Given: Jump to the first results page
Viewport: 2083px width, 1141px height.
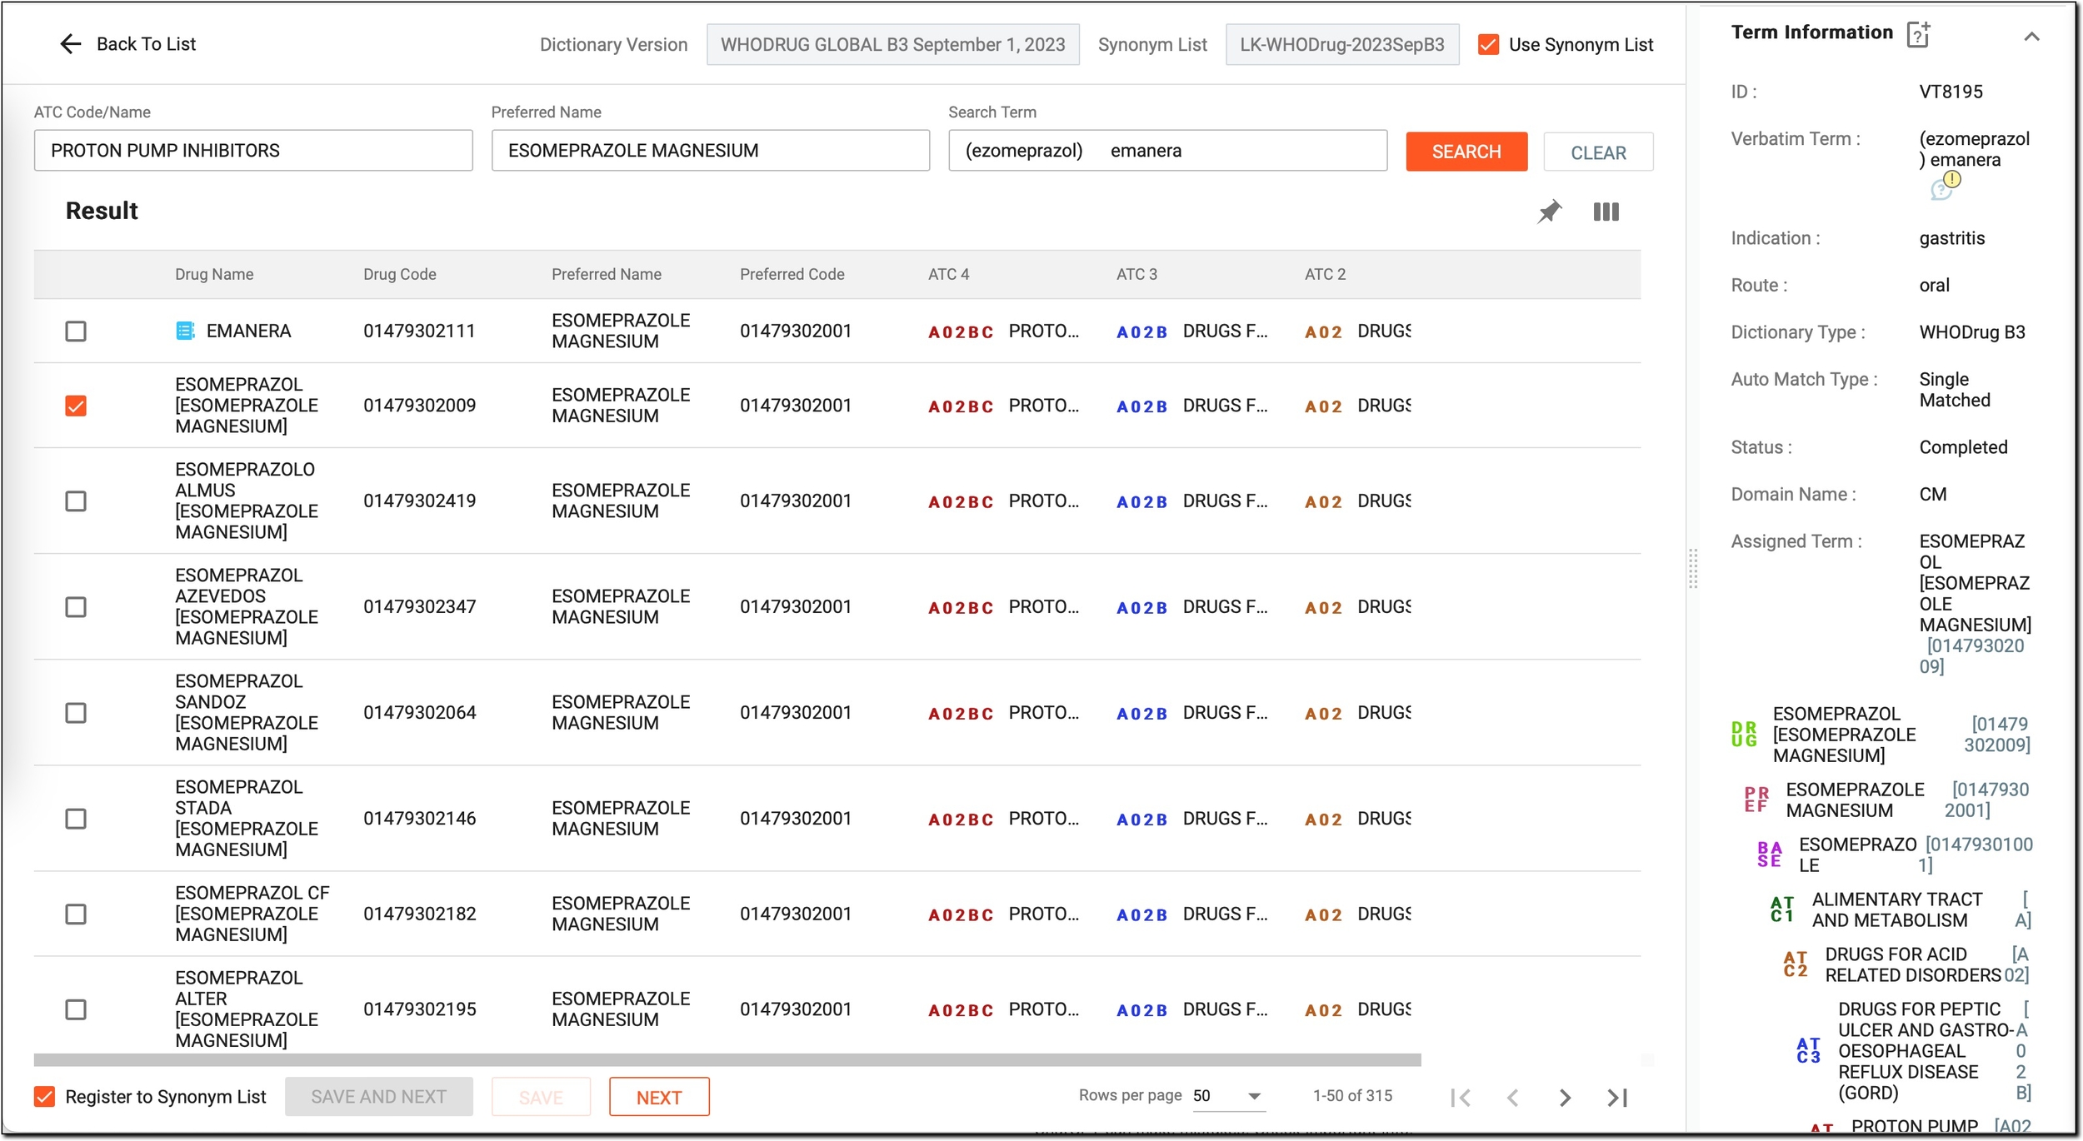Looking at the screenshot, I should [x=1461, y=1098].
